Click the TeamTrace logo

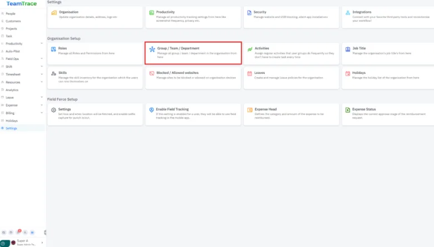(22, 4)
